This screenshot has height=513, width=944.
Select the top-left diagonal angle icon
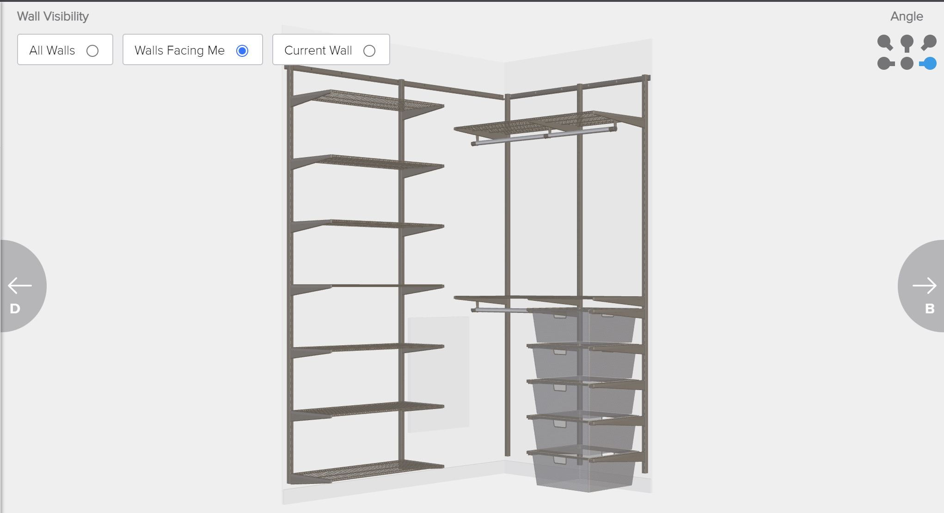tap(885, 43)
